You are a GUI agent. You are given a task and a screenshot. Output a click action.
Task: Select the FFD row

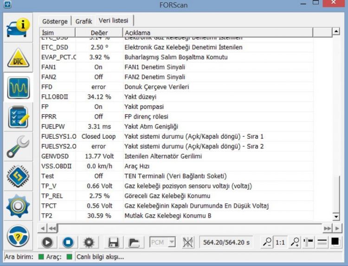click(176, 87)
